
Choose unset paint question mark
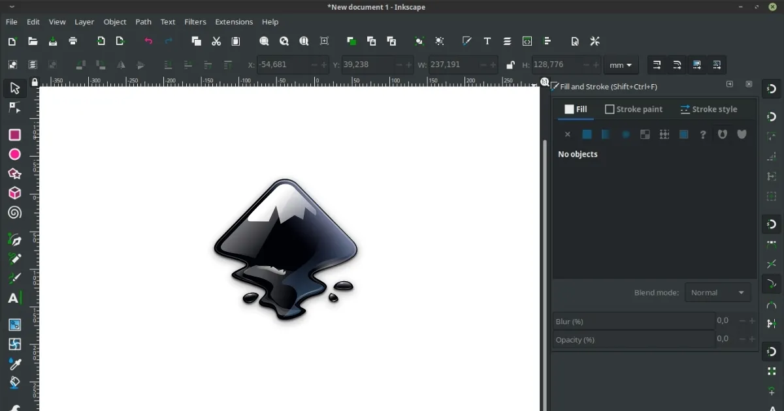(x=703, y=134)
